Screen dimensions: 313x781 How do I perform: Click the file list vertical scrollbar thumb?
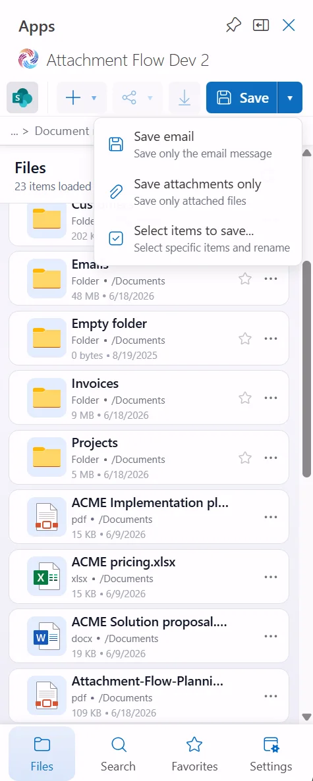click(307, 369)
